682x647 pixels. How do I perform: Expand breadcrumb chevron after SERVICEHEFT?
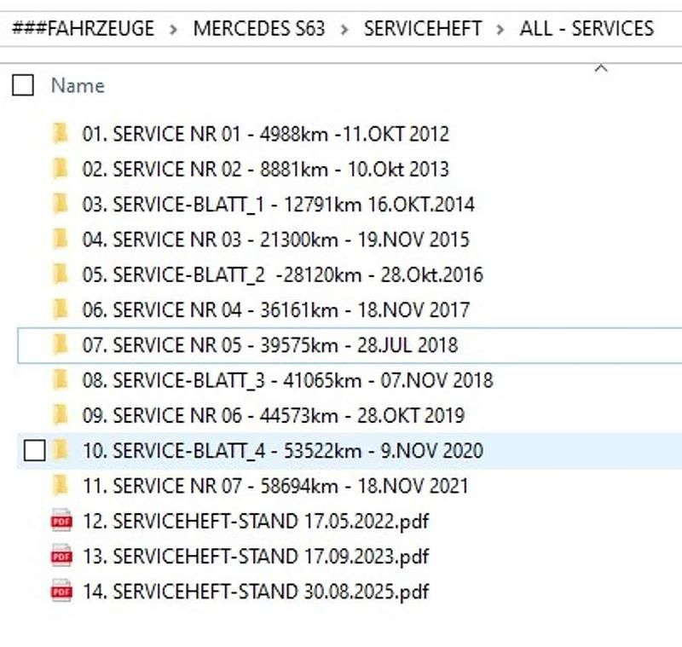[500, 30]
